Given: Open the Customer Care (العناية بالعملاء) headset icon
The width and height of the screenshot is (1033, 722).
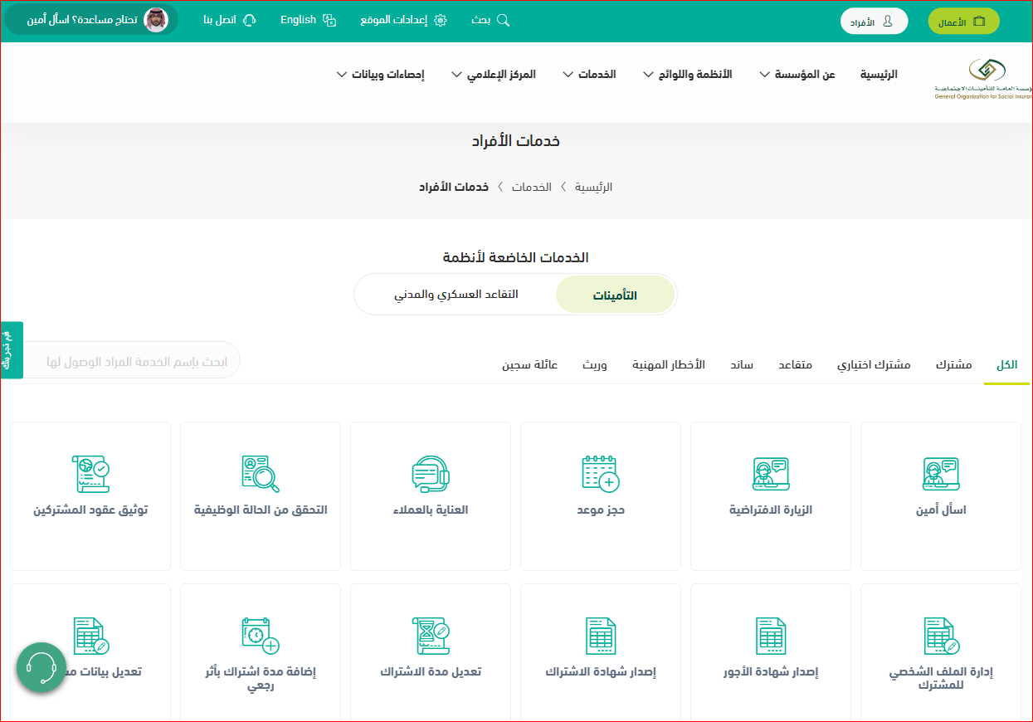Looking at the screenshot, I should 431,474.
